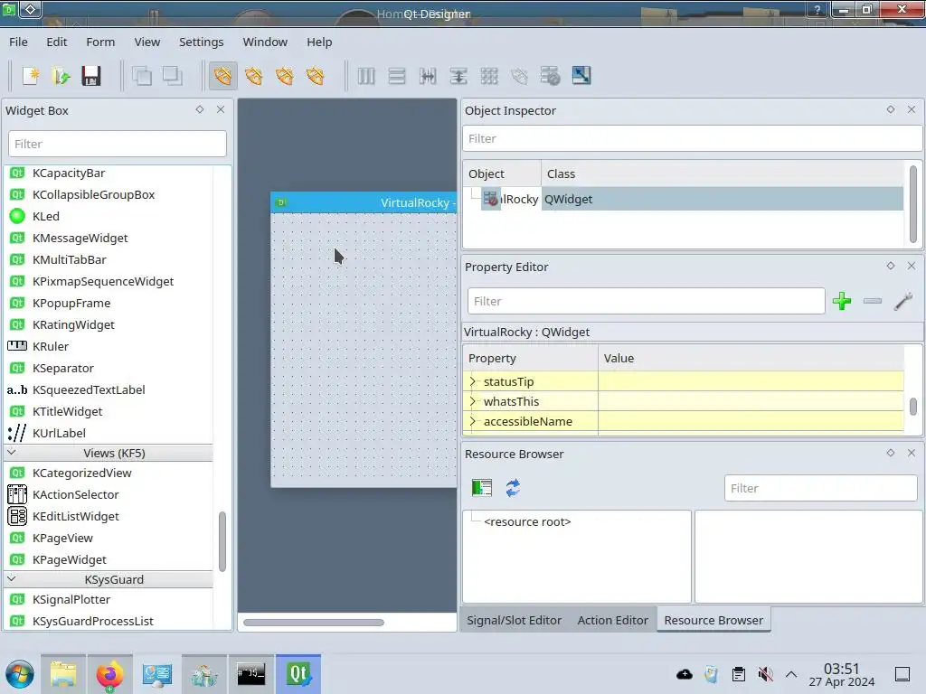The width and height of the screenshot is (926, 694).
Task: Select VirtualRocky QWidget in Object Inspector
Action: (692, 199)
